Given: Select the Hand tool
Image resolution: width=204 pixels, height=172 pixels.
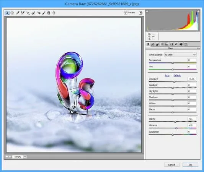Looking at the screenshot, I should tap(12, 13).
